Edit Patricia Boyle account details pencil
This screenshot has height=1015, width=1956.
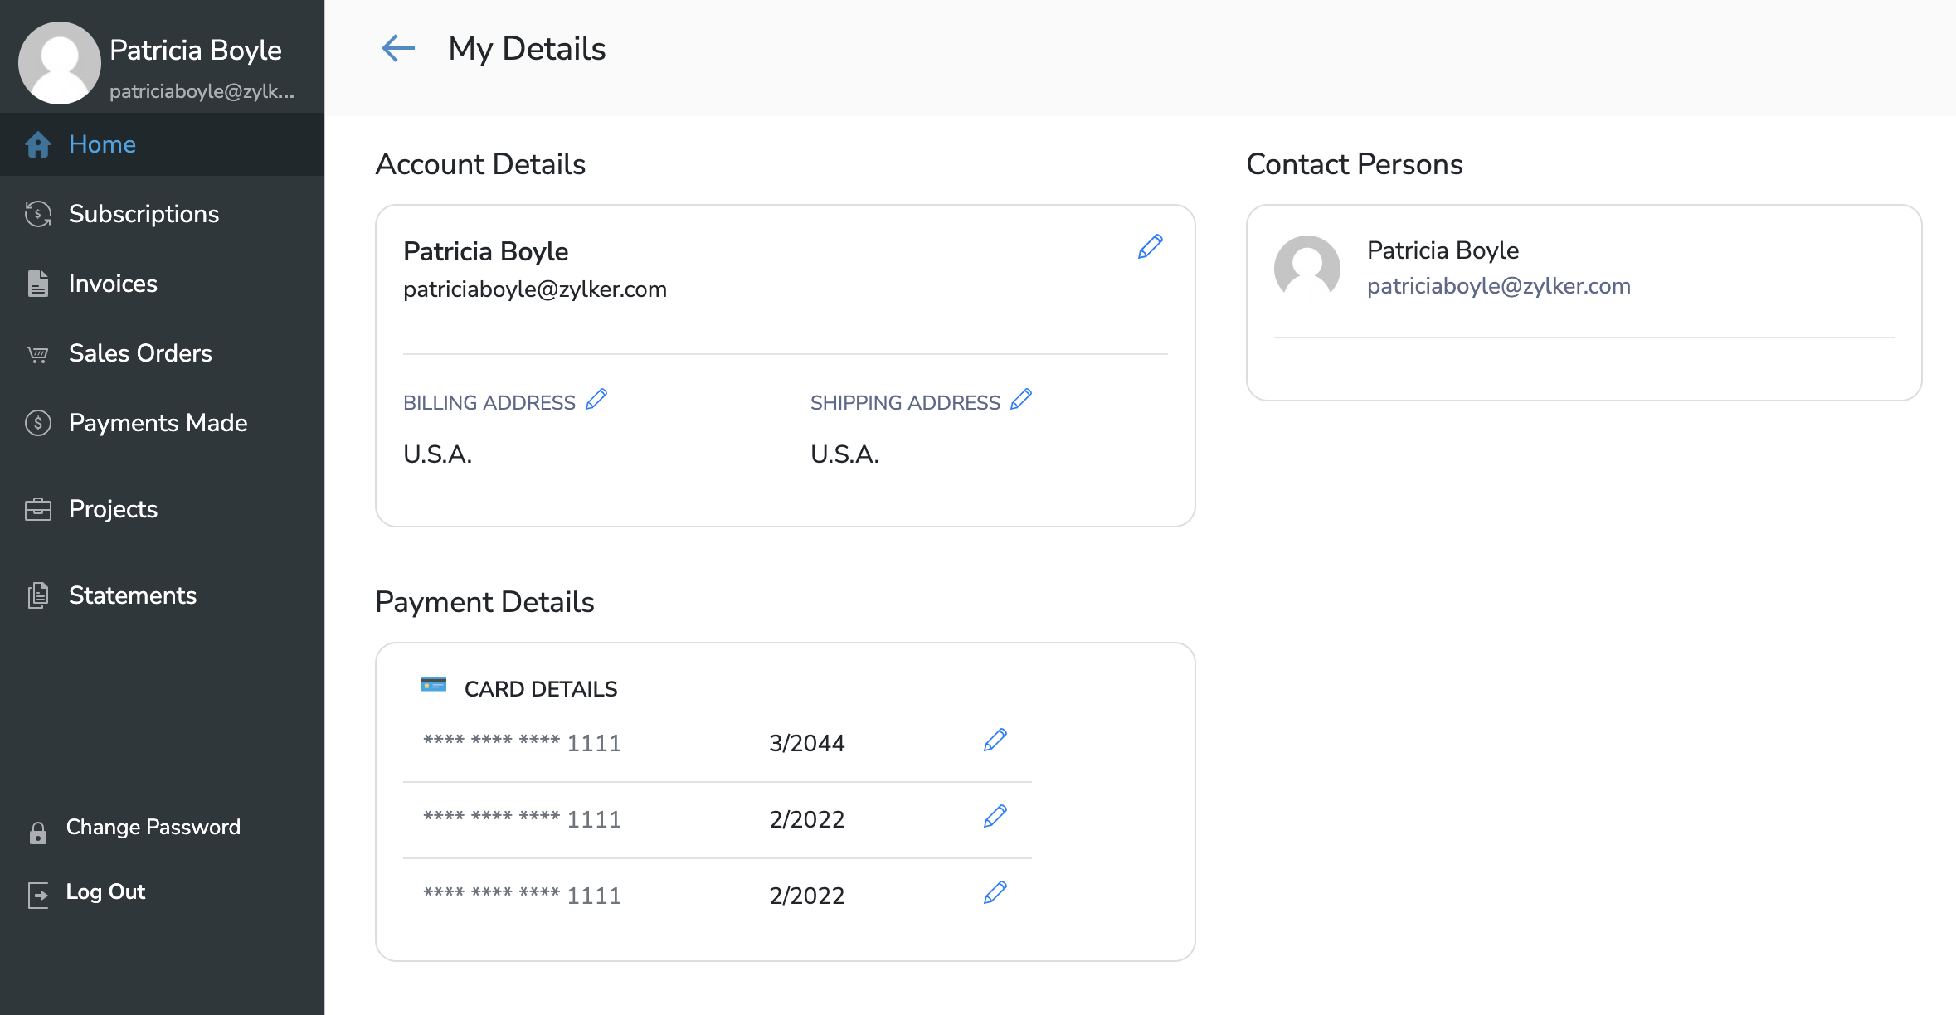[1150, 246]
